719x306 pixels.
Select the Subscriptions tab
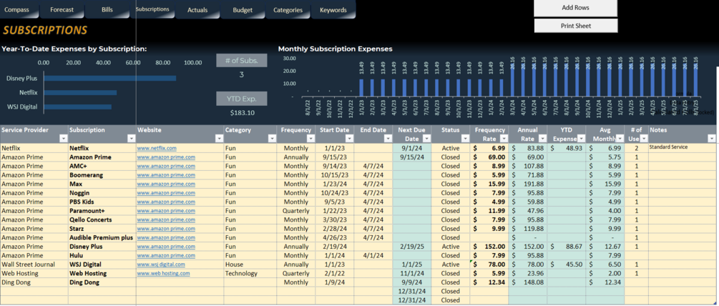pos(152,9)
